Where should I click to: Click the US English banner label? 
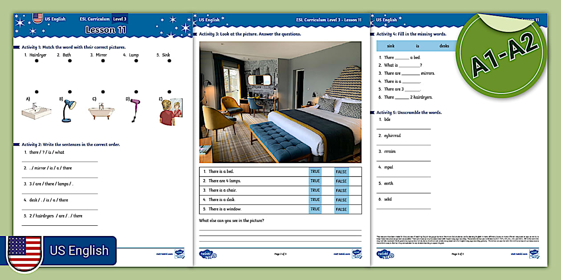79,251
